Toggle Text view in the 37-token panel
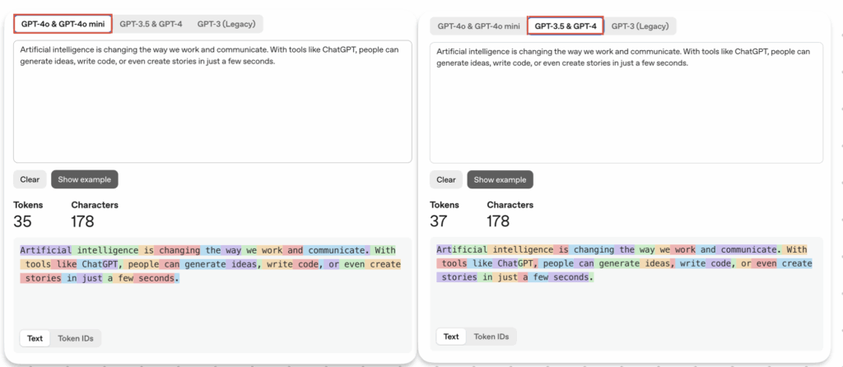 tap(451, 336)
